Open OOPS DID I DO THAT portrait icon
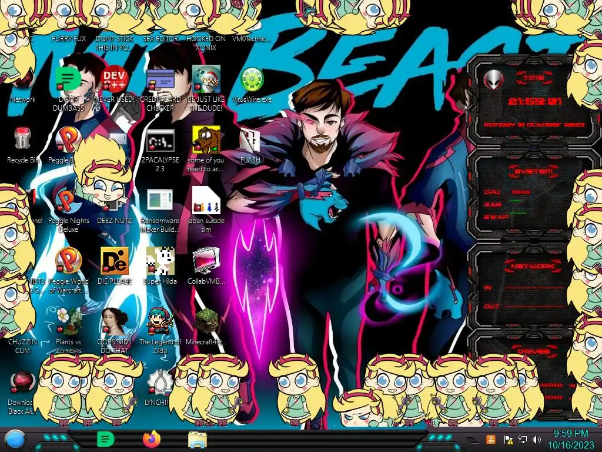 coord(115,321)
